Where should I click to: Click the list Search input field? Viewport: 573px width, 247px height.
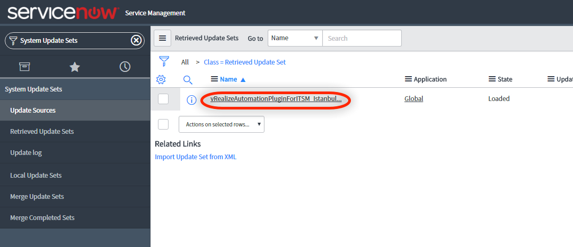[x=362, y=38]
